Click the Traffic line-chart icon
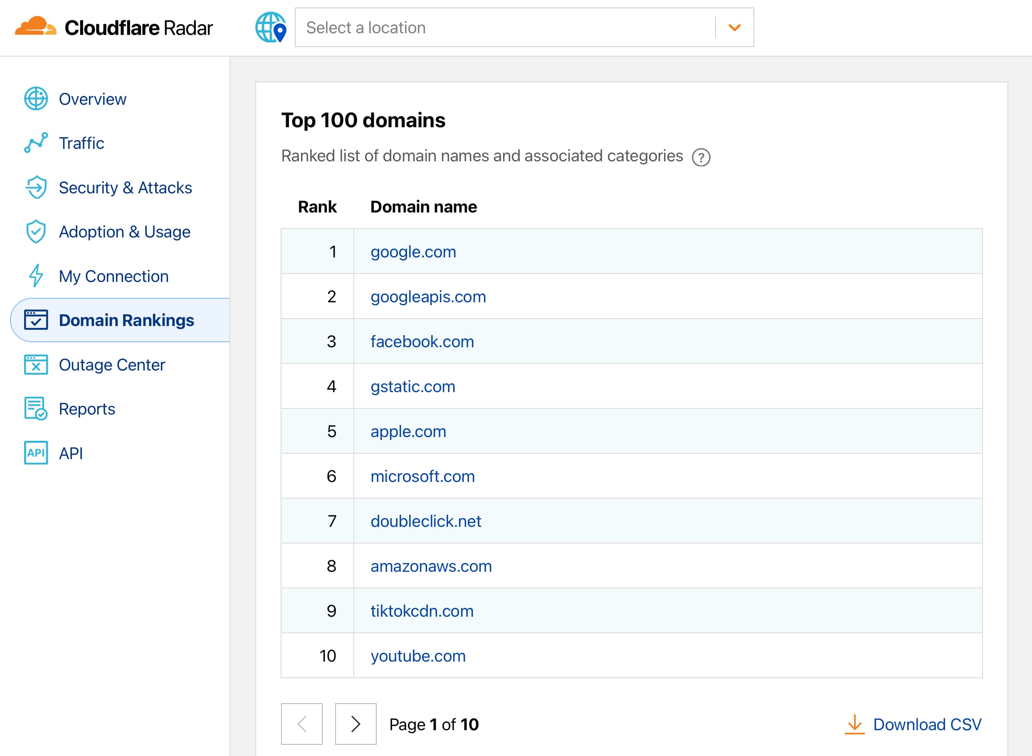This screenshot has width=1032, height=756. [36, 143]
